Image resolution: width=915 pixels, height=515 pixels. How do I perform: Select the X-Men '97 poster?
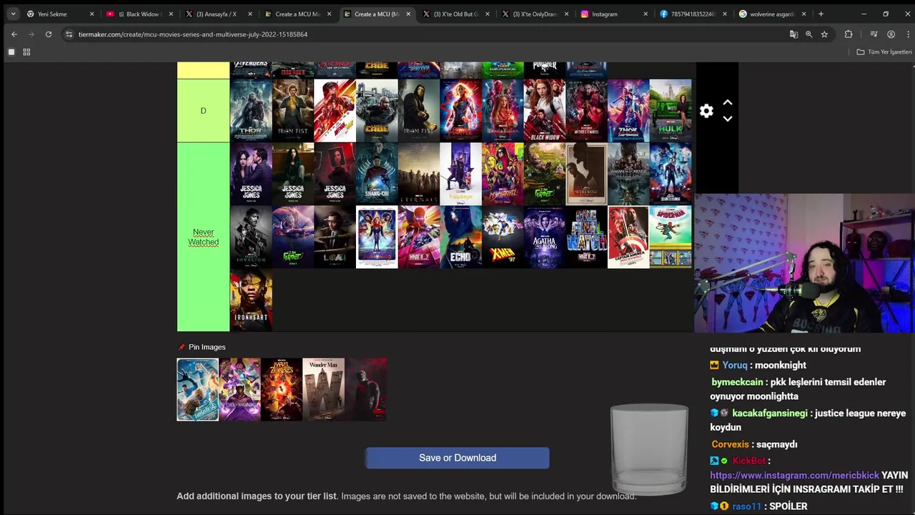coord(503,237)
